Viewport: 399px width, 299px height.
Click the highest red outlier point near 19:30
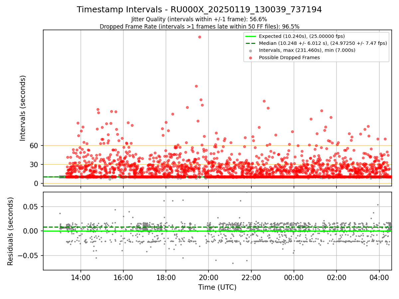click(199, 37)
